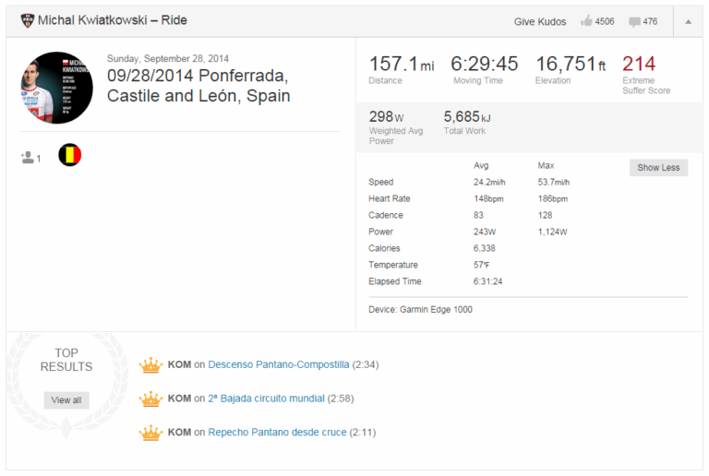
Task: Click crown icon beside Descenso Pantano-Compostilla
Action: click(150, 365)
